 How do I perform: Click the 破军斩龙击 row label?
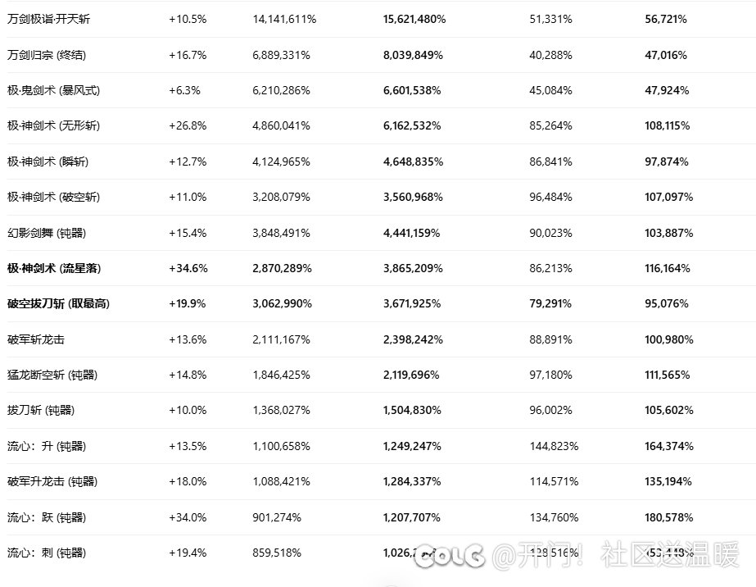(36, 339)
